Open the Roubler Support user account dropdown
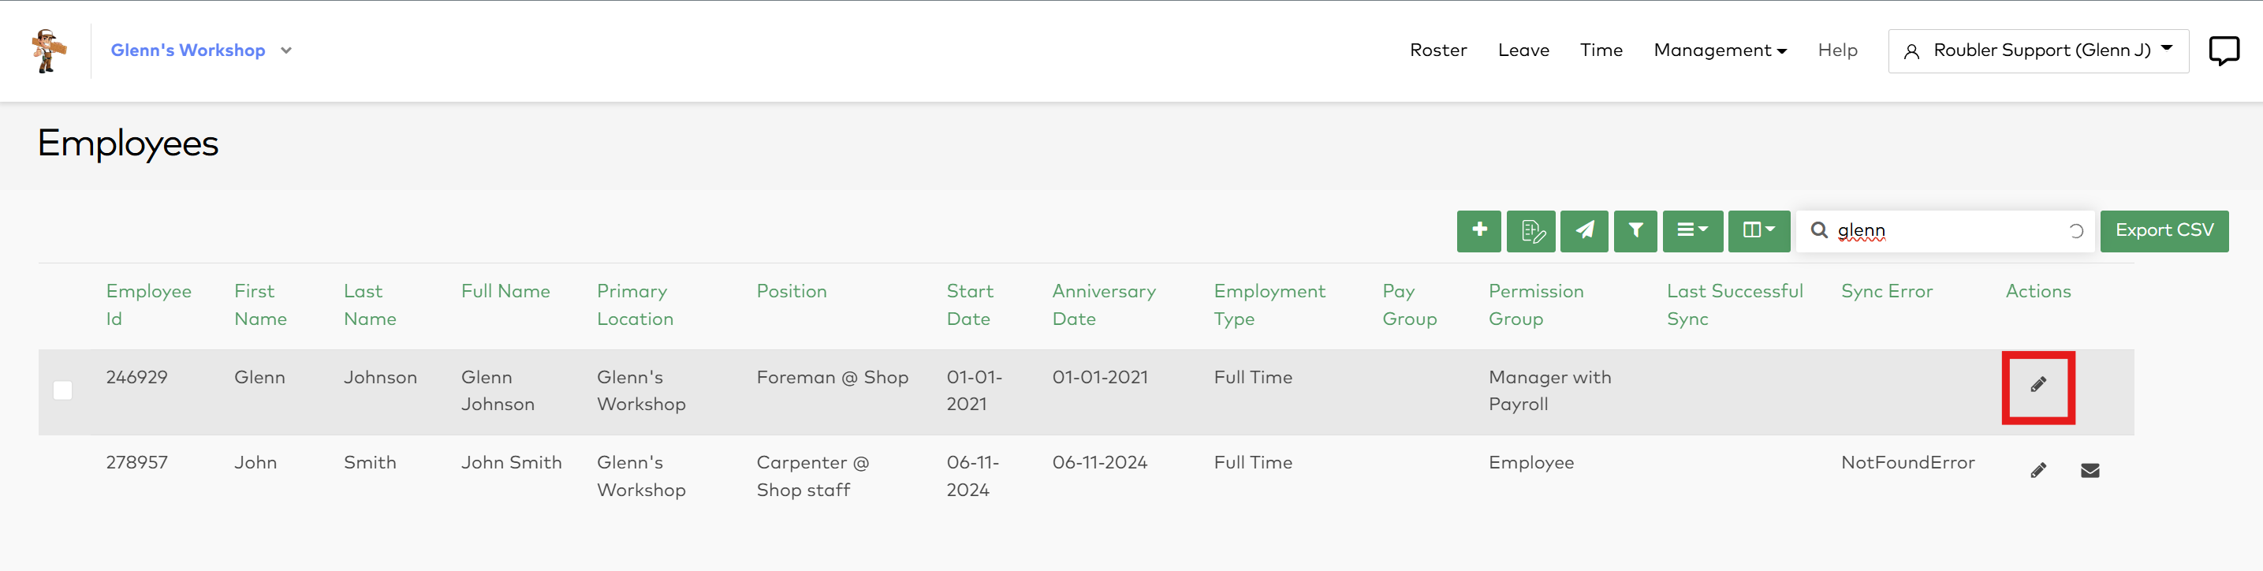 point(2038,50)
